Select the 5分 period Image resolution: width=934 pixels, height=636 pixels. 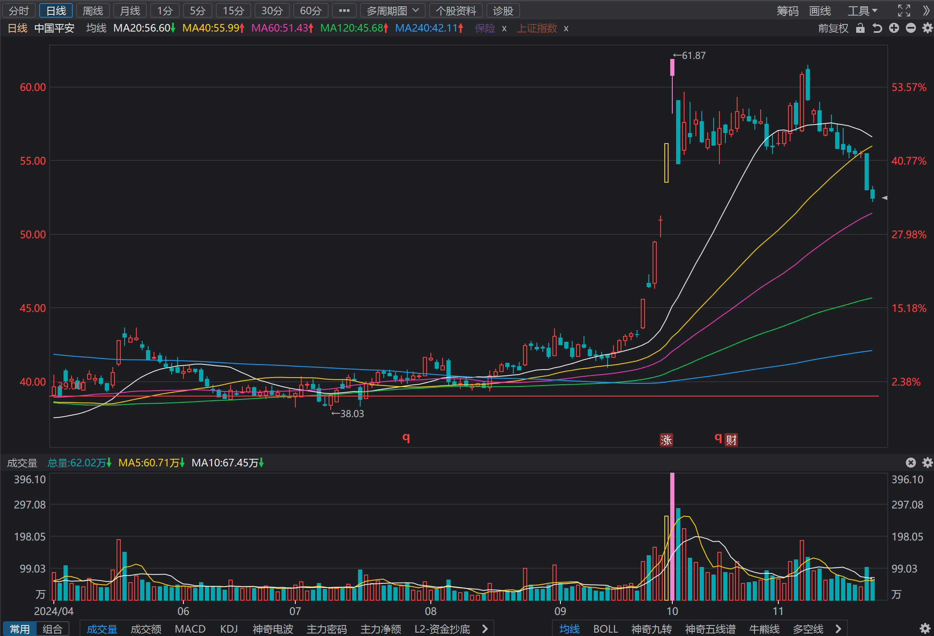(x=197, y=11)
